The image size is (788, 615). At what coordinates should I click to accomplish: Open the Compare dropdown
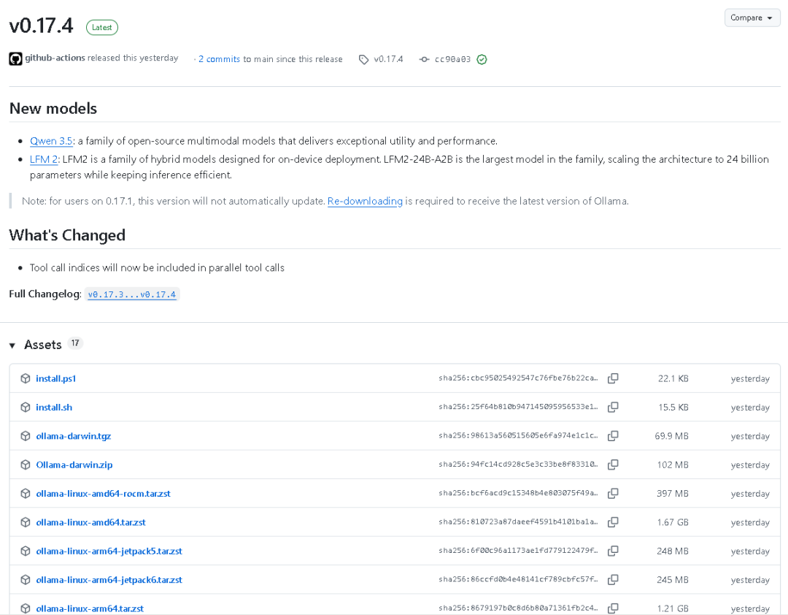point(752,18)
